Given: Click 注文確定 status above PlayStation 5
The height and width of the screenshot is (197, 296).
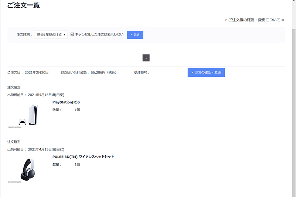Looking at the screenshot, I should 14,87.
